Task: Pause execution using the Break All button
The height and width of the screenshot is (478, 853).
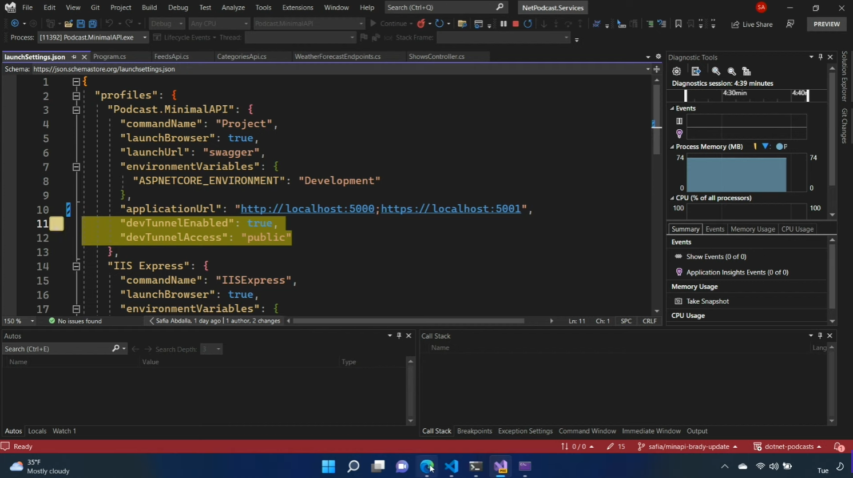Action: click(503, 23)
